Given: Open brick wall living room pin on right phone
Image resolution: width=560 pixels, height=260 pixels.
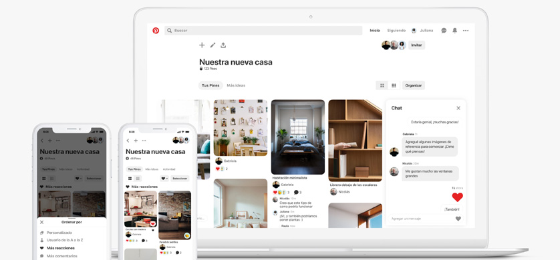Looking at the screenshot, I should click(174, 215).
